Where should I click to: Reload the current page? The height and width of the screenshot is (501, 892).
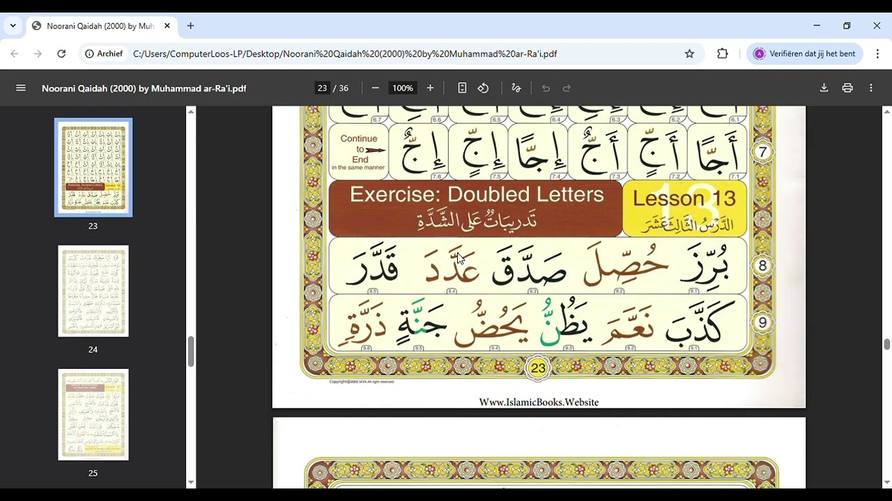tap(61, 54)
